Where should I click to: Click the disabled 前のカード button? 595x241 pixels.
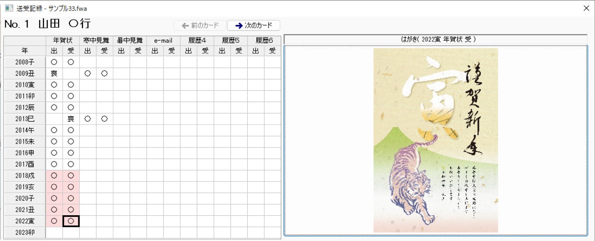coord(200,25)
